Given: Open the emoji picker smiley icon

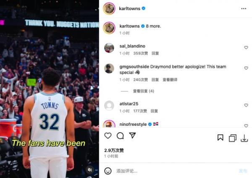Looking at the screenshot, I should (108, 171).
